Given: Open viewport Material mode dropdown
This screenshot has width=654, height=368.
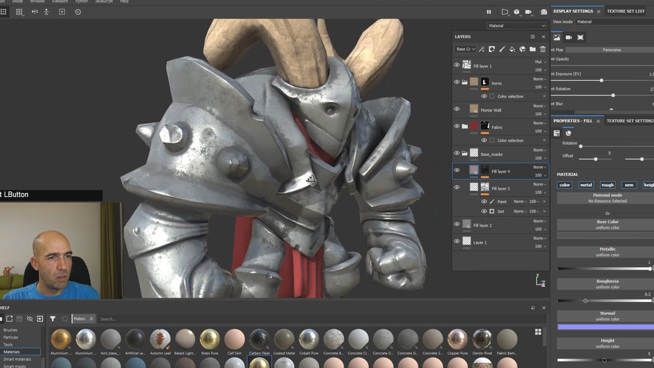Looking at the screenshot, I should coord(517,26).
